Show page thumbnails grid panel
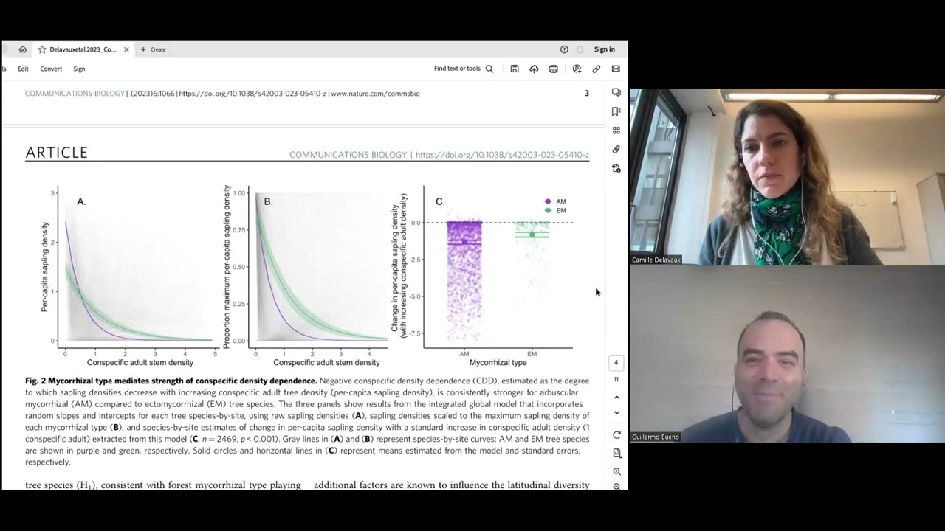The width and height of the screenshot is (945, 531). point(616,131)
